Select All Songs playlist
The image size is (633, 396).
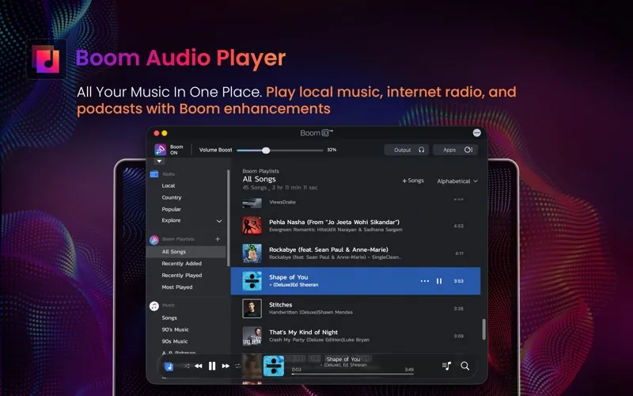pyautogui.click(x=188, y=252)
